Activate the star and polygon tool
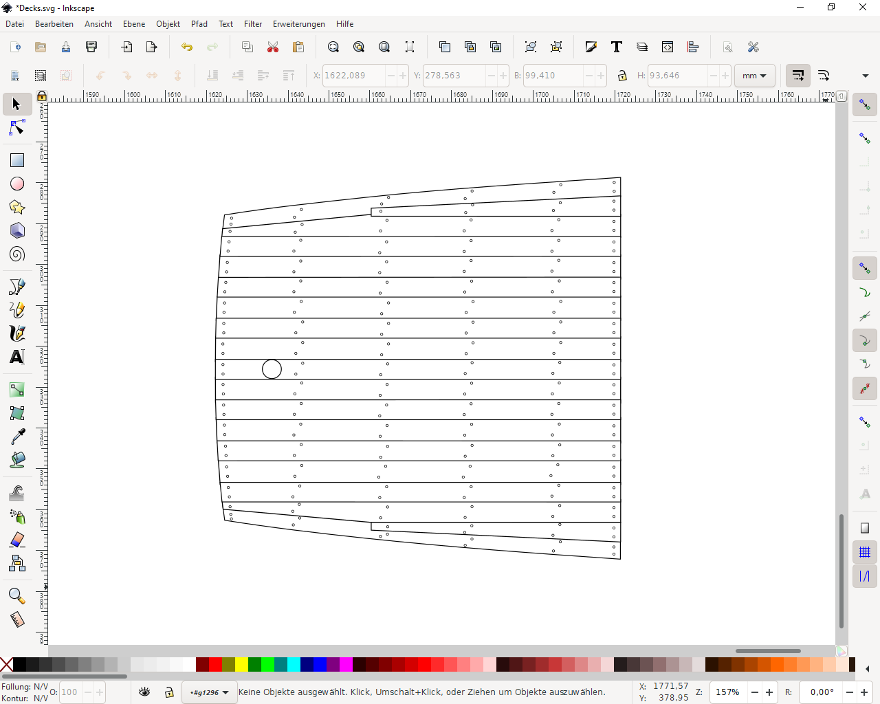The width and height of the screenshot is (880, 704). click(x=17, y=207)
